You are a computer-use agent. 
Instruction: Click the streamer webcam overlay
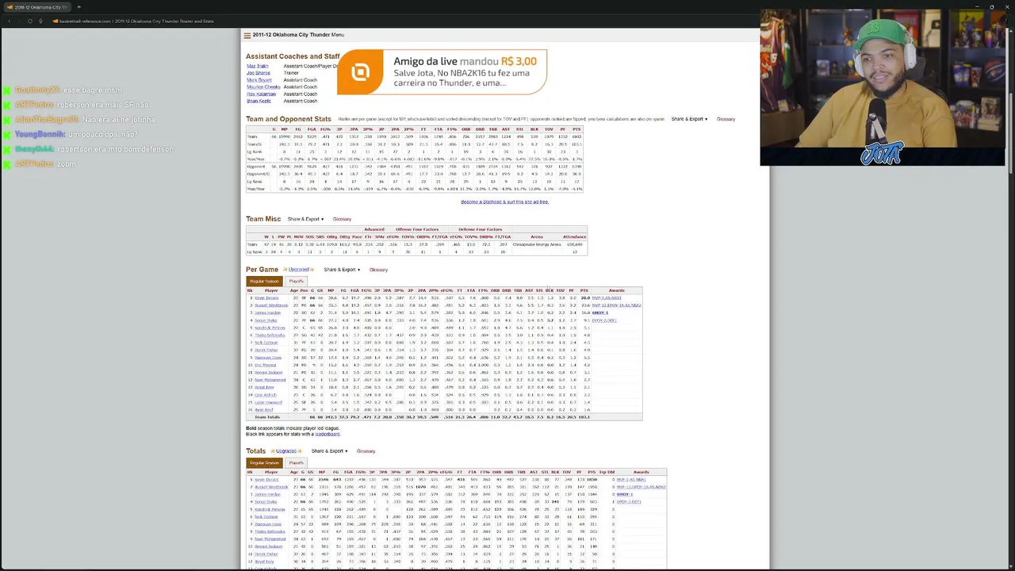tap(883, 87)
